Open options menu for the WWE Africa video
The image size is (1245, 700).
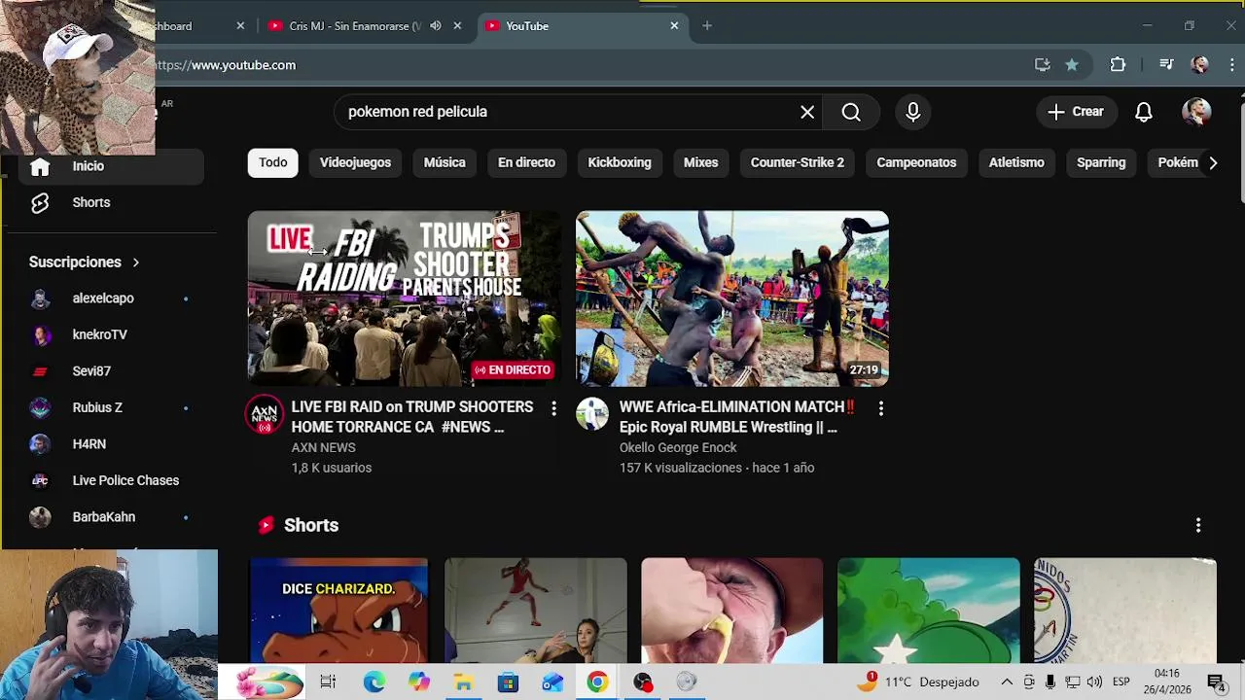(881, 409)
